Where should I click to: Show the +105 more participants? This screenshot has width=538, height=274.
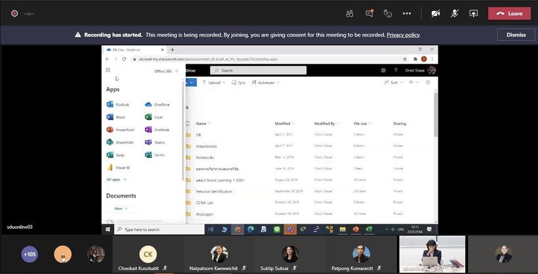(30, 254)
